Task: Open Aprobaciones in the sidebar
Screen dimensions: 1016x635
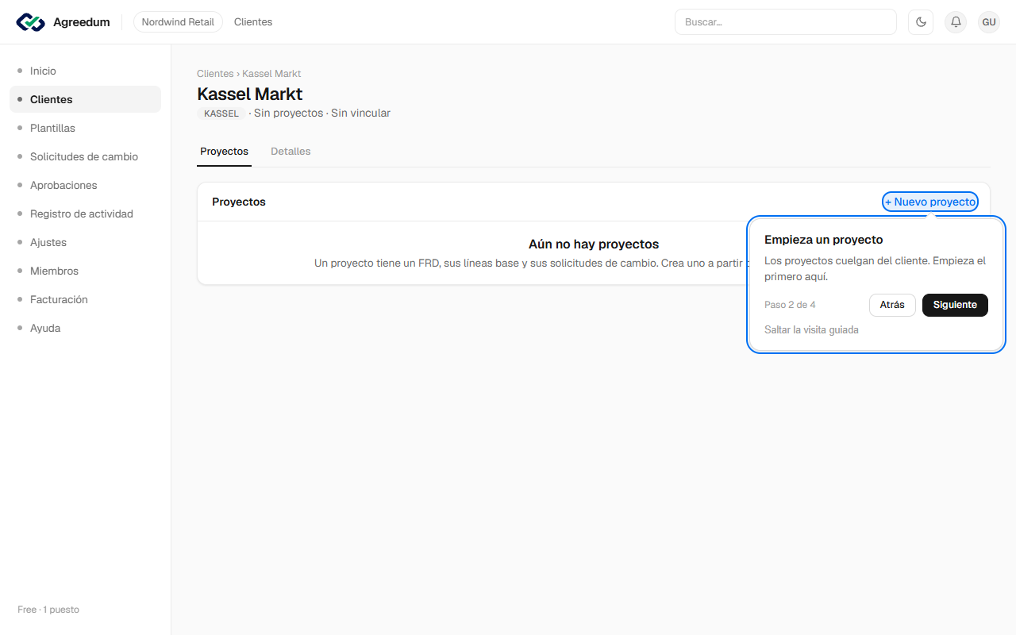Action: (x=85, y=185)
